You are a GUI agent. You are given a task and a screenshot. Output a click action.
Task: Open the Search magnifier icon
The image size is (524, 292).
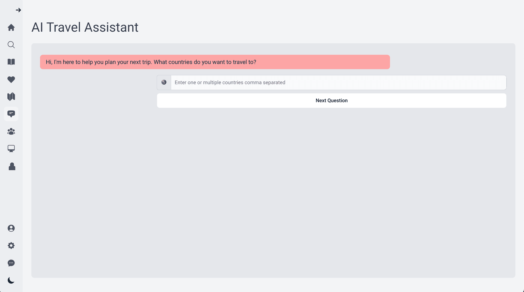click(11, 45)
